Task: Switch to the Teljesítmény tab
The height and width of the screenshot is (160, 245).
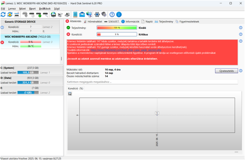Action: click(164, 21)
